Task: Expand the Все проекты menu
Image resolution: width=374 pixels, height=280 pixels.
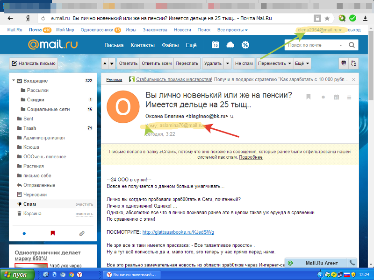Action: (x=232, y=30)
